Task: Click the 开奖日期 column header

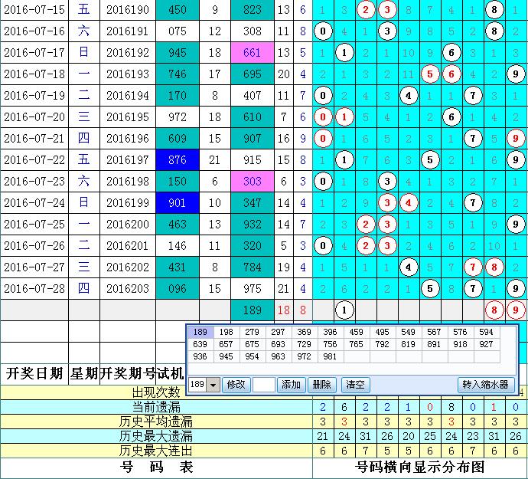Action: (x=34, y=374)
